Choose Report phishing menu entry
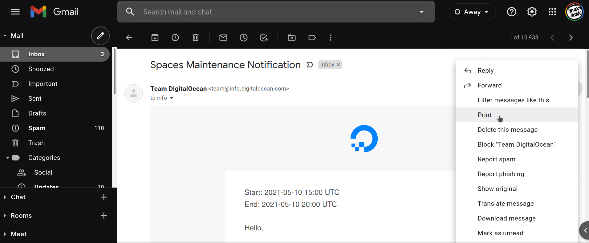 517,174
